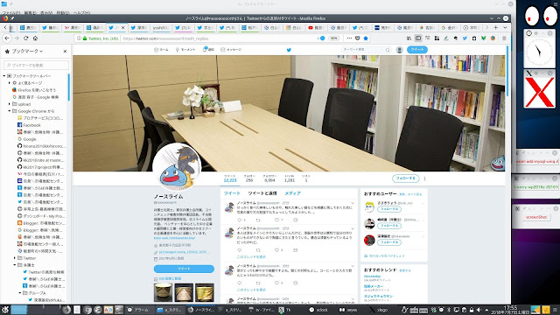Go back with the Firefox back arrow

(x=7, y=38)
